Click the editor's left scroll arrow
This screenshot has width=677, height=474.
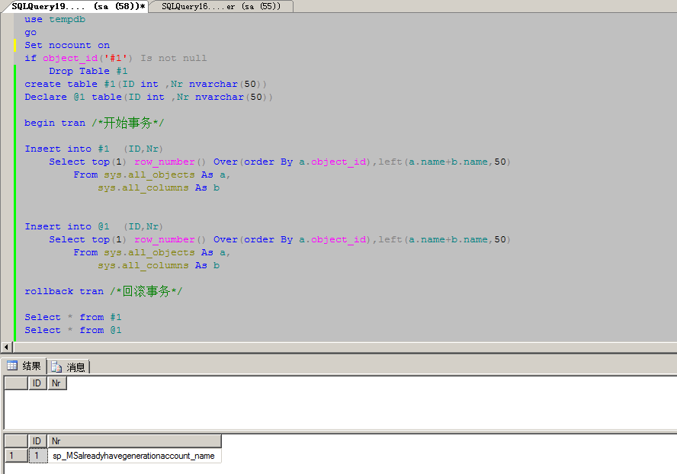point(8,347)
